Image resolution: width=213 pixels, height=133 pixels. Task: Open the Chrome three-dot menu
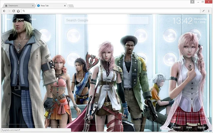click(209, 11)
